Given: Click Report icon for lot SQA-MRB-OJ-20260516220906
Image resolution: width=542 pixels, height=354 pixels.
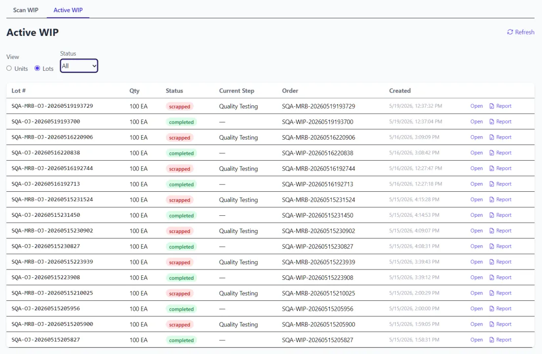Looking at the screenshot, I should click(491, 137).
